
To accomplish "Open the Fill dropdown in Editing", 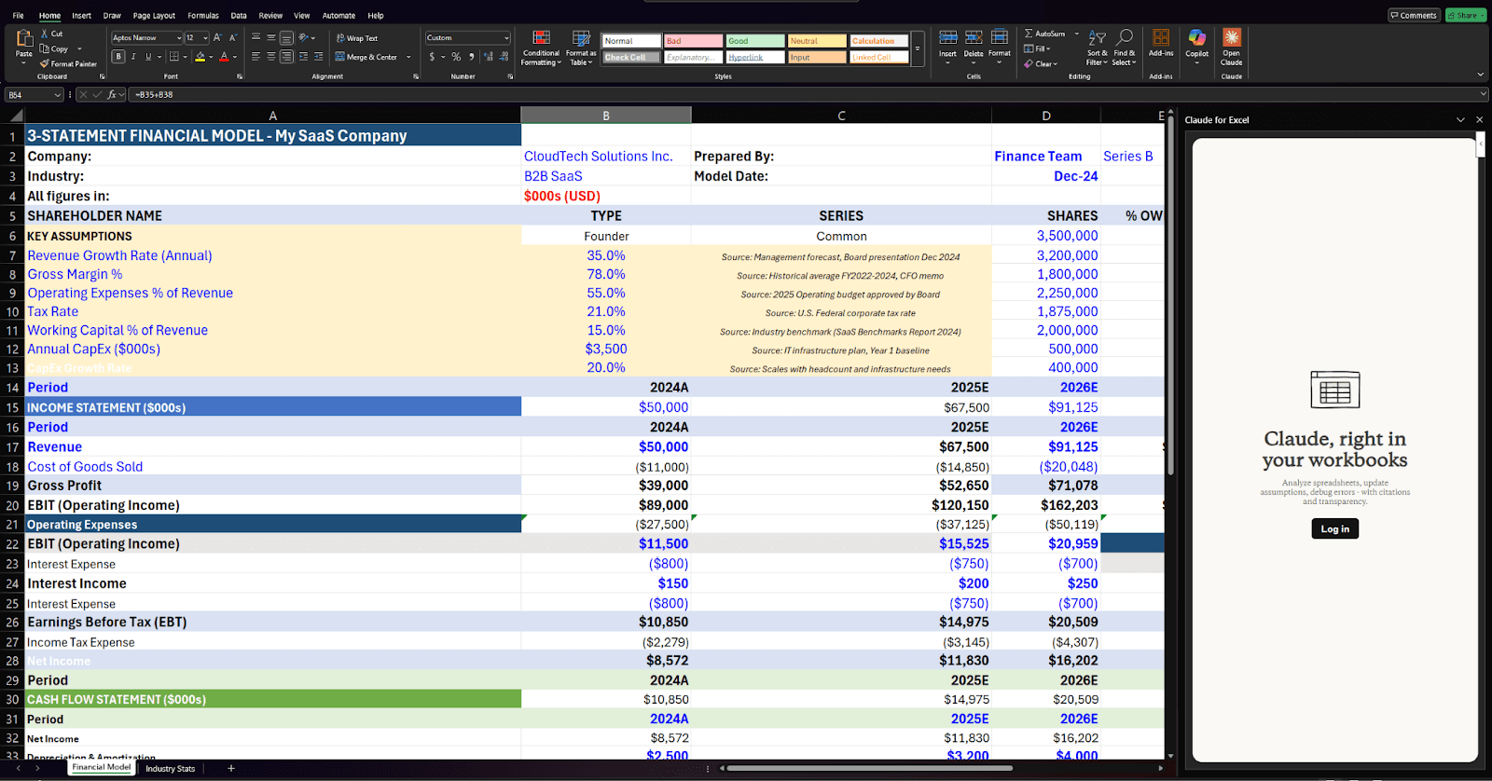I will [x=1037, y=48].
